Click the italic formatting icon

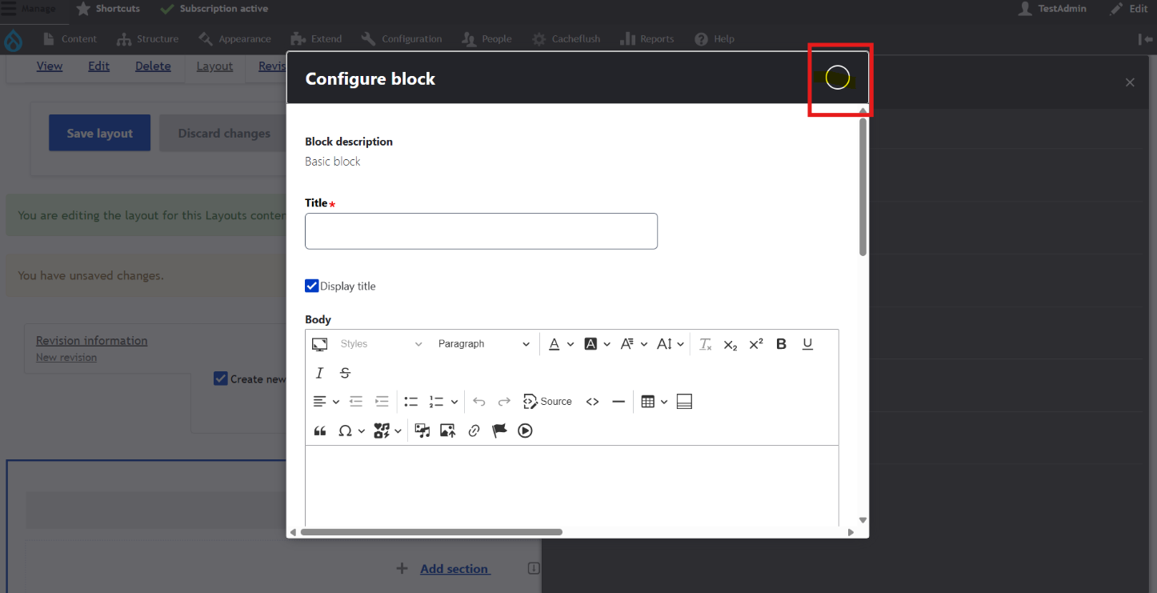(x=319, y=373)
